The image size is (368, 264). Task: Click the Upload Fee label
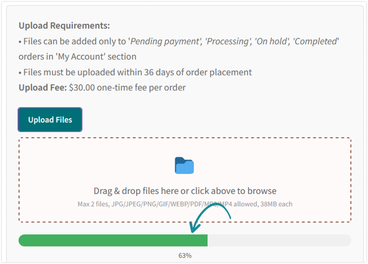(x=43, y=87)
